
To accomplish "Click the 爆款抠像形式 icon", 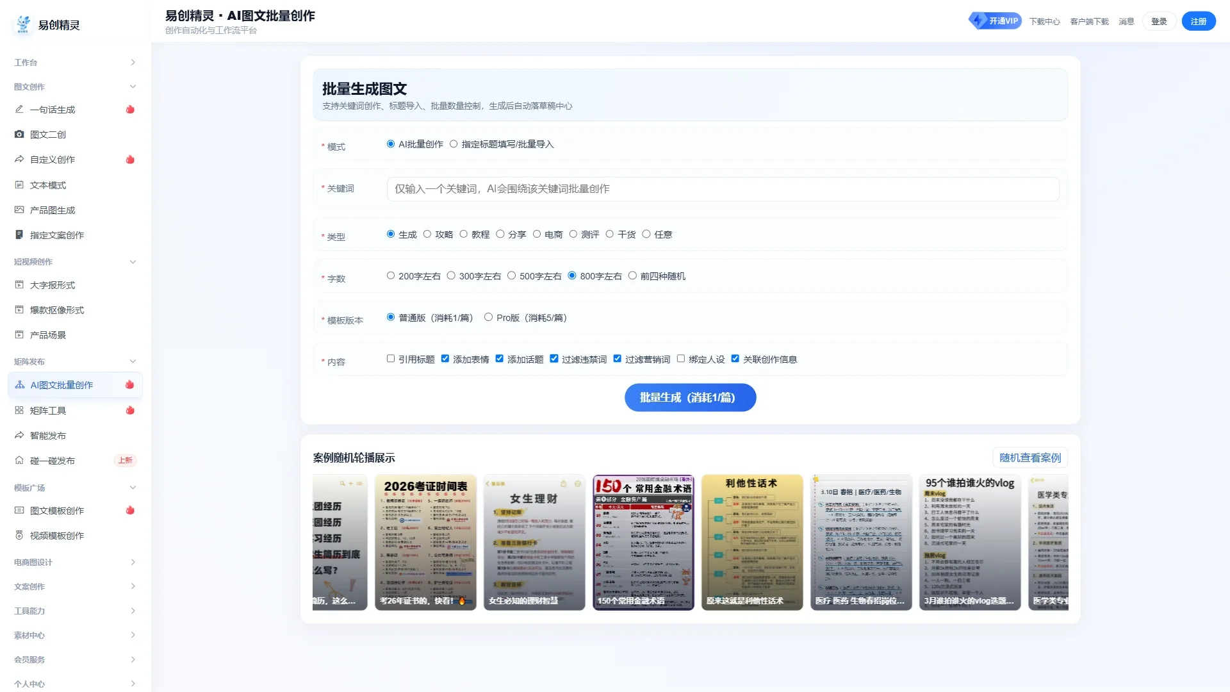I will [19, 310].
